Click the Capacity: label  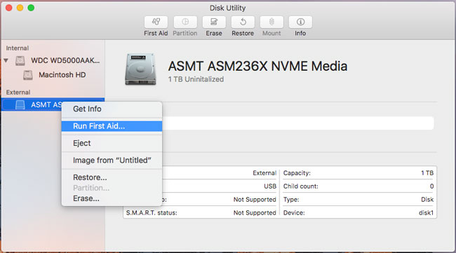point(297,173)
